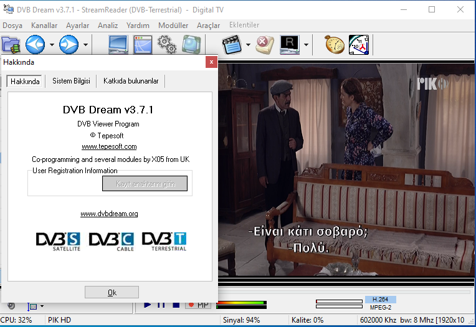Click the CPU: 32% status entry
Viewport: 476px width, 327px height.
(16, 320)
